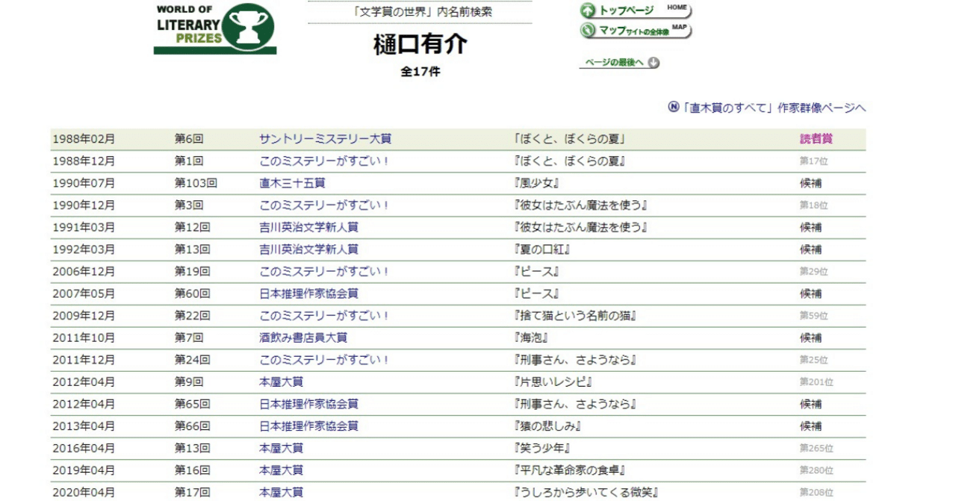The width and height of the screenshot is (956, 501).
Task: Click the 全17件 count text
Action: click(x=420, y=72)
